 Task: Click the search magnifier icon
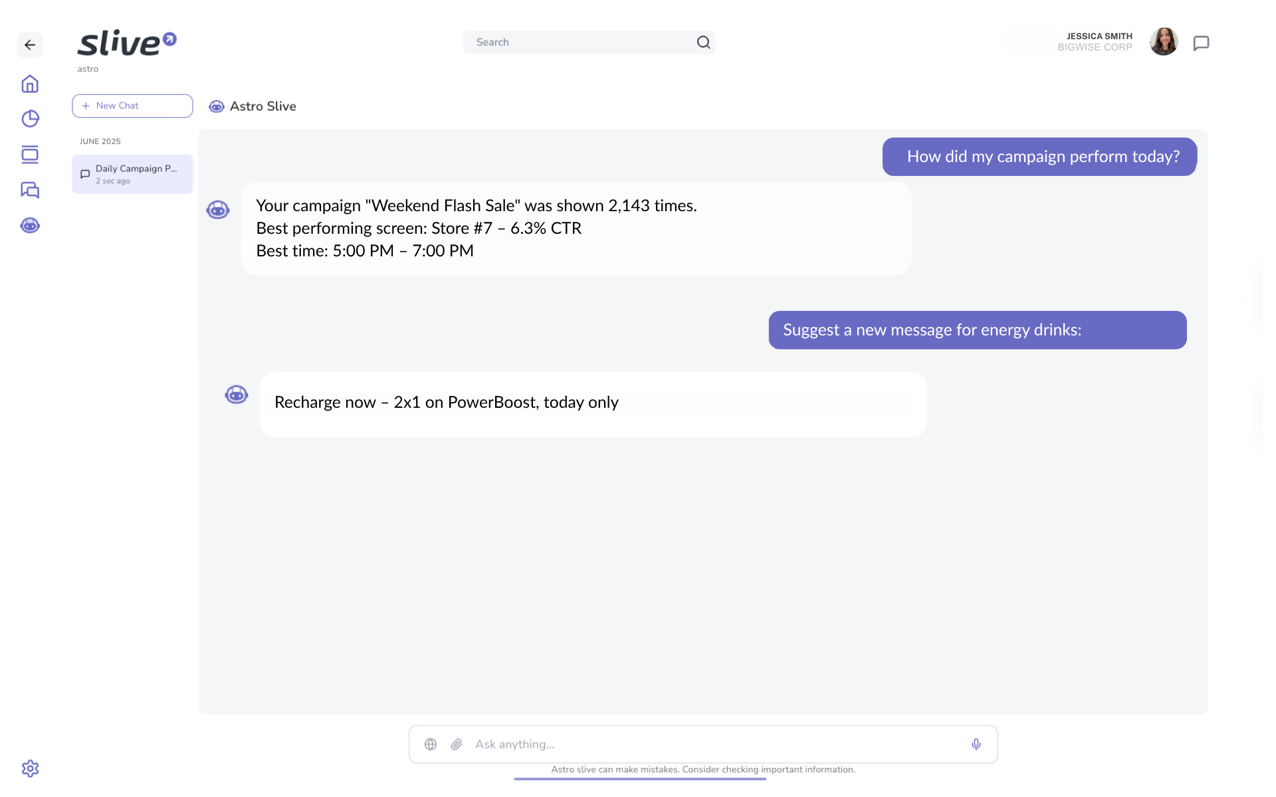coord(703,42)
